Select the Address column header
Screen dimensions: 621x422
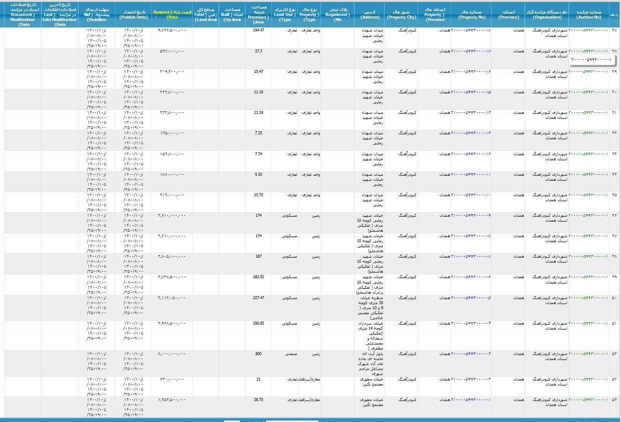tap(370, 14)
